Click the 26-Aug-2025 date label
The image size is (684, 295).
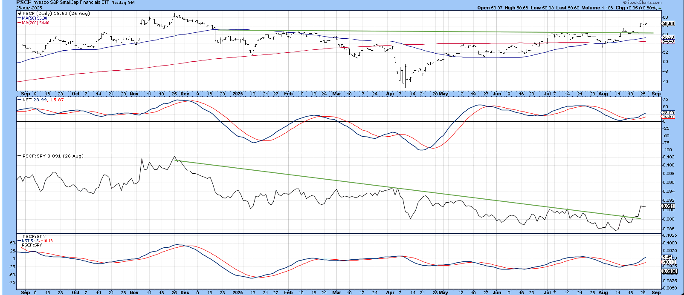click(x=29, y=7)
